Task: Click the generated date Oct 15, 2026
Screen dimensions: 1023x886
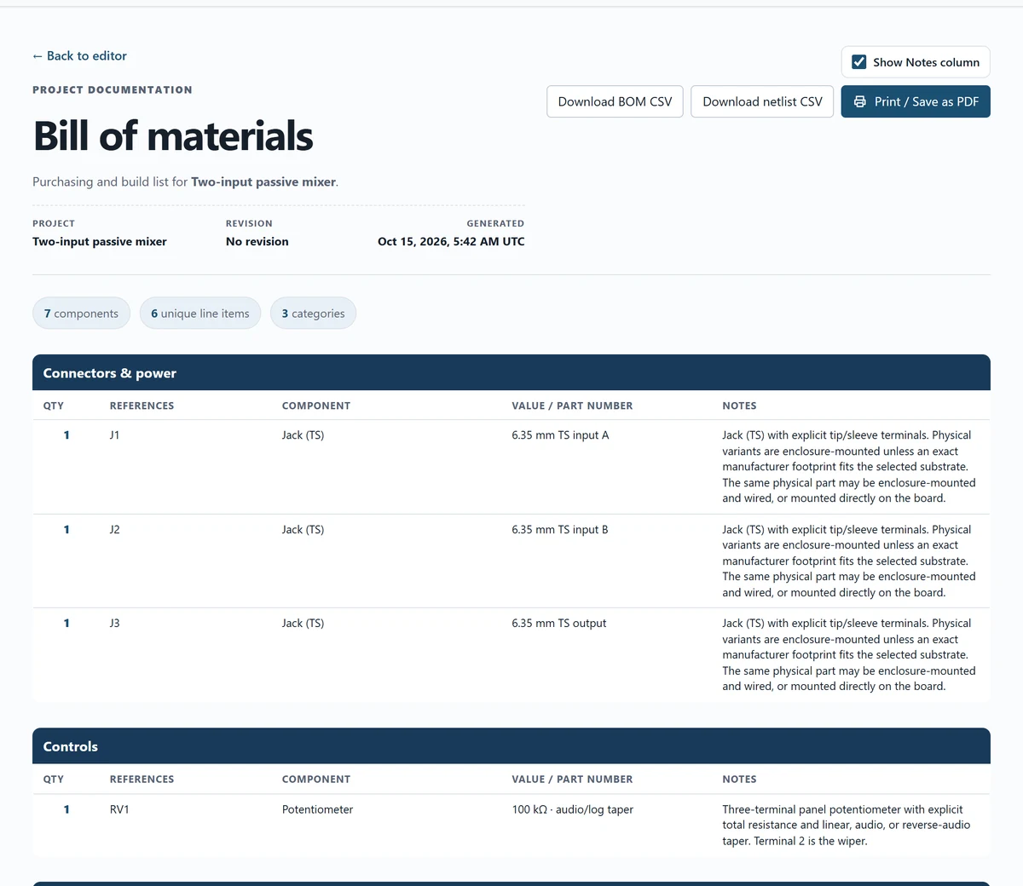Action: coord(451,242)
